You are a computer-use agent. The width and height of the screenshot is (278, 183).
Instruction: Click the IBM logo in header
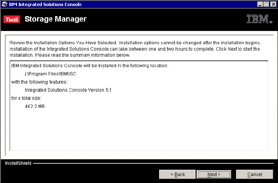259,19
